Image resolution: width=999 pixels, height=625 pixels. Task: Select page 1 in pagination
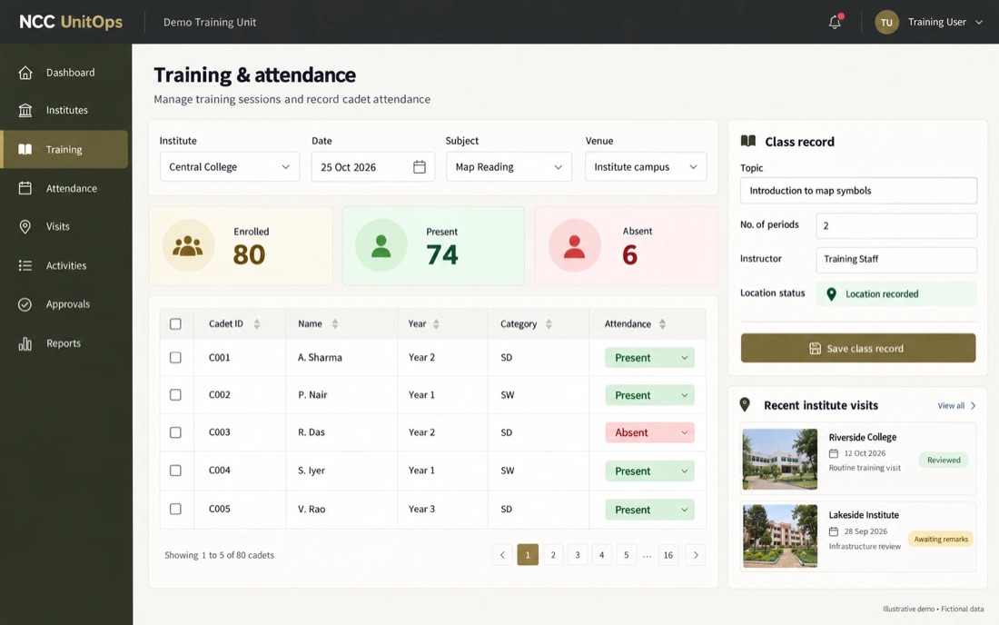tap(528, 555)
